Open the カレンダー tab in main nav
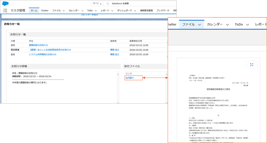This screenshot has height=143, width=267. [x=74, y=11]
